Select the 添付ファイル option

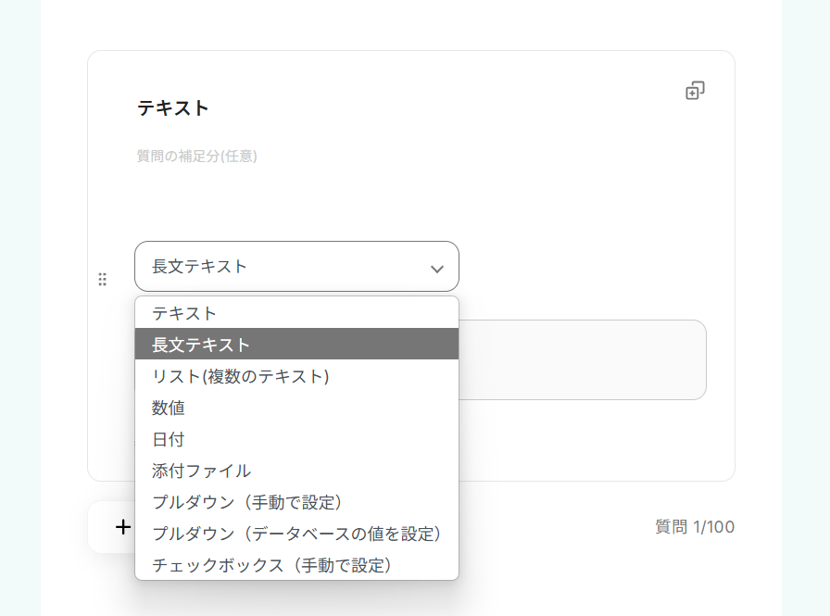(x=296, y=471)
